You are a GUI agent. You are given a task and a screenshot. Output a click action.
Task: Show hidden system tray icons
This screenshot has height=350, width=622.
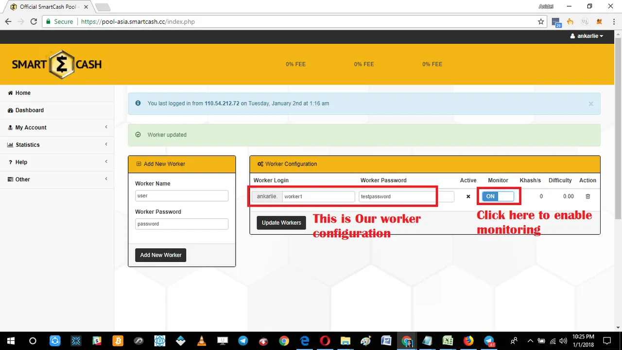(530, 341)
